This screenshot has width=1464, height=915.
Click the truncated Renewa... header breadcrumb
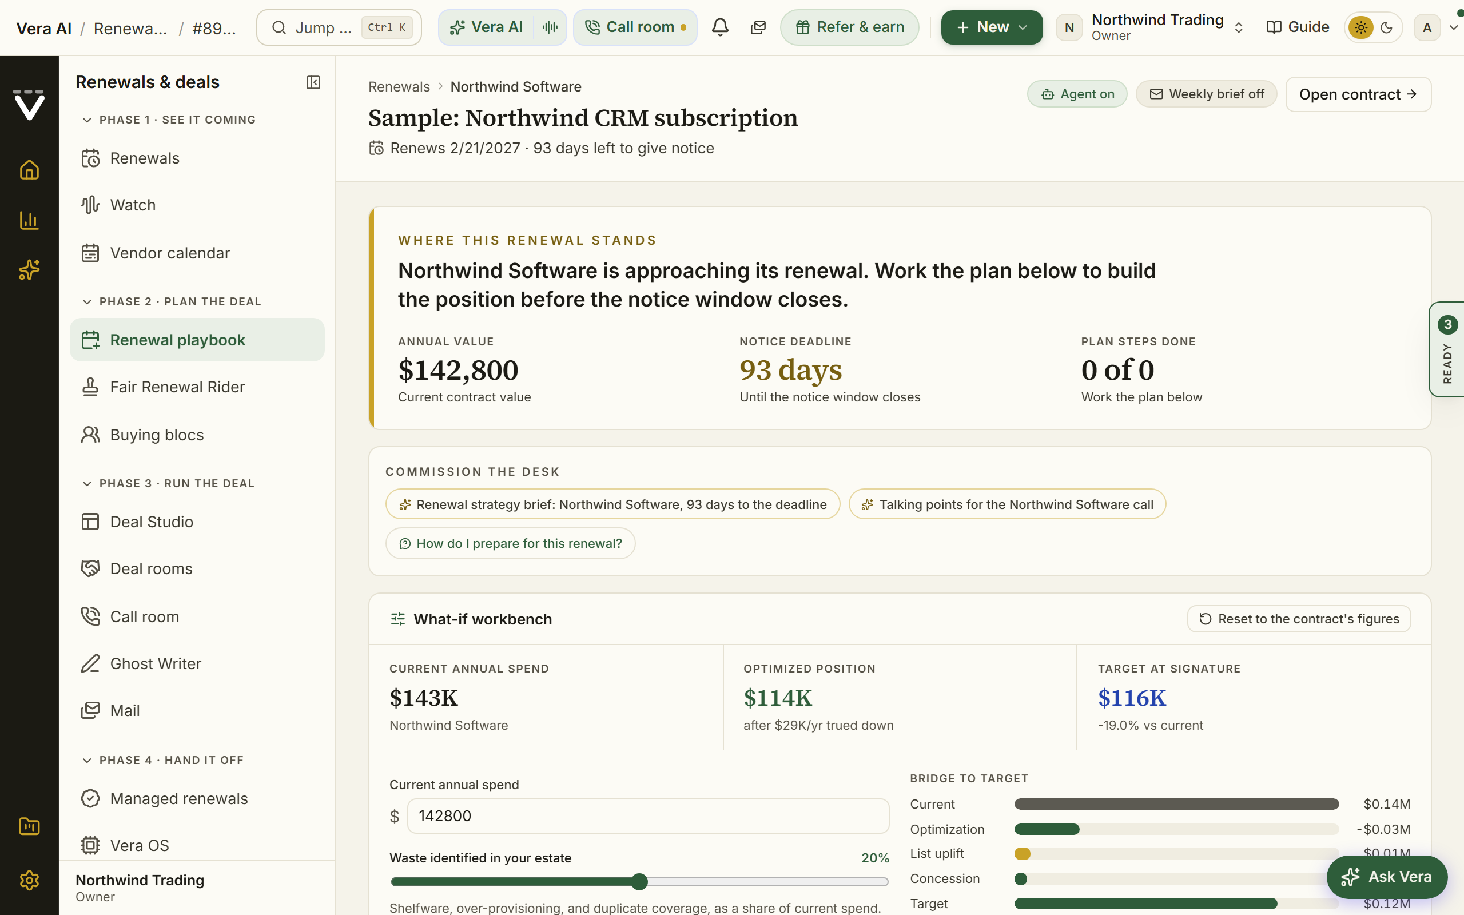pos(130,28)
